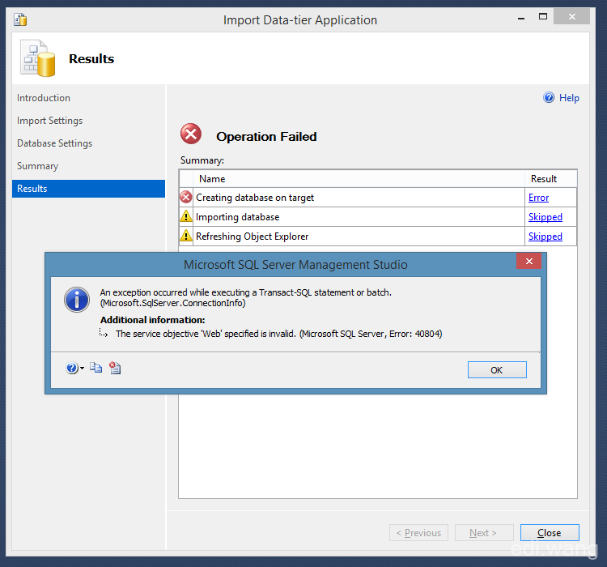Click the disabled Next button

coord(484,533)
